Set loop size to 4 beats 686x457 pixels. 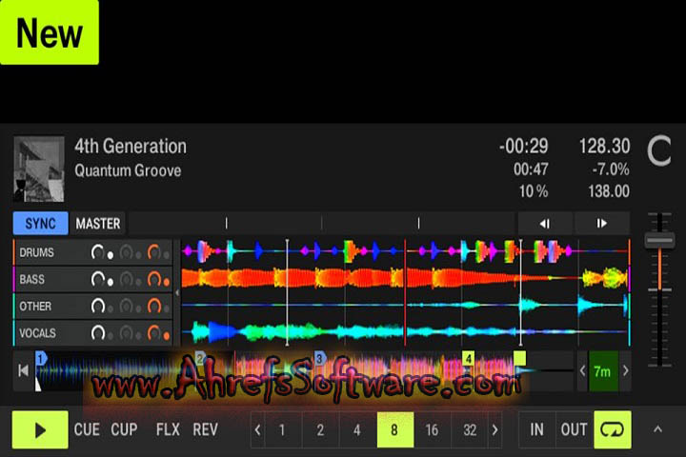tap(357, 430)
